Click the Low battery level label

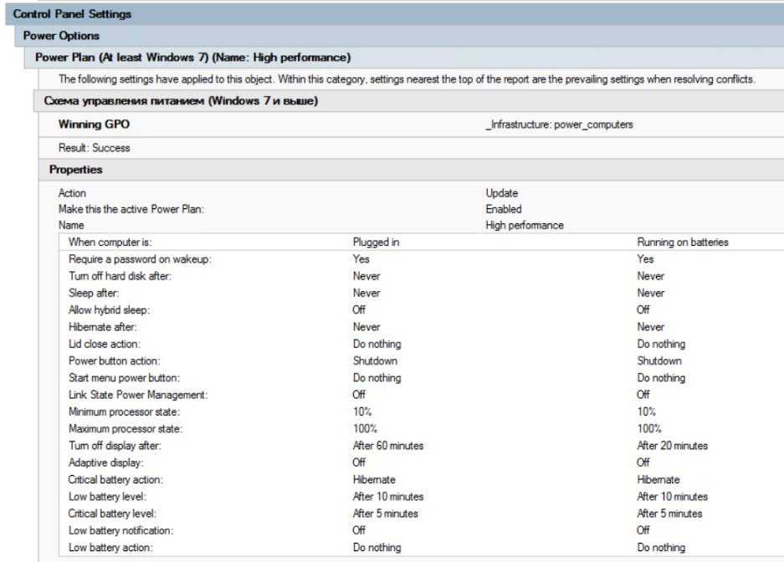click(x=107, y=497)
